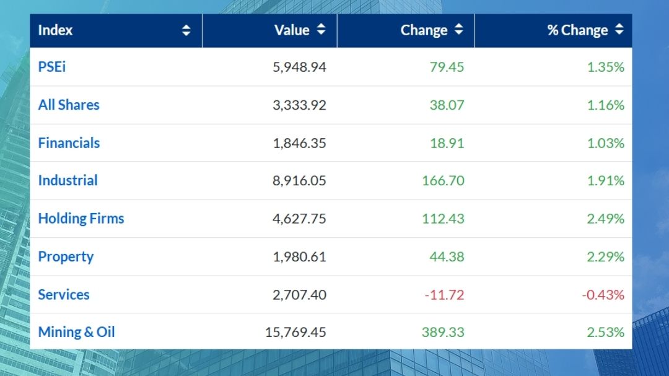The width and height of the screenshot is (669, 376).
Task: Open the Services index link
Action: pyautogui.click(x=64, y=295)
